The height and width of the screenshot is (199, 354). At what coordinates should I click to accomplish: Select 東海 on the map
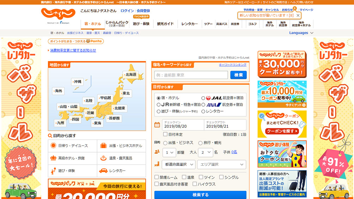coord(97,123)
